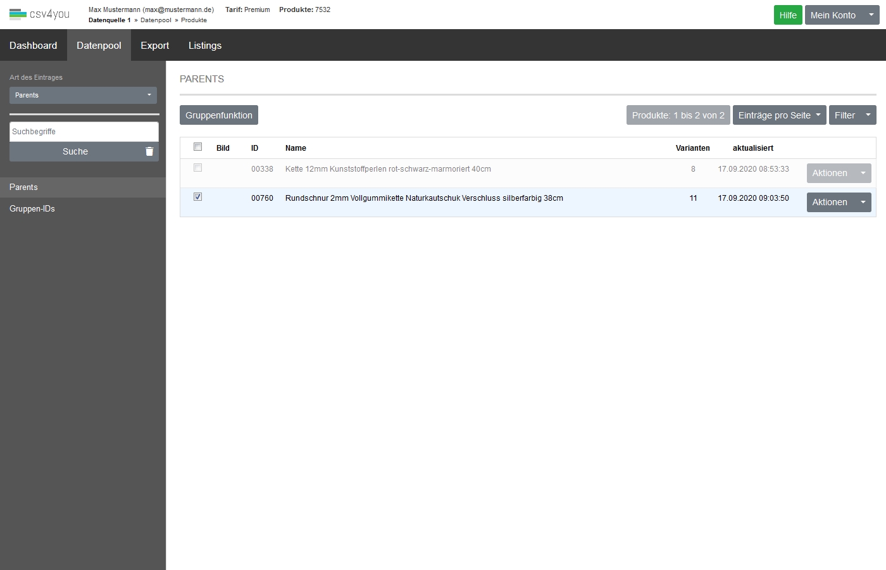
Task: Expand Aktionen arrow for Rundschnur row
Action: (863, 202)
